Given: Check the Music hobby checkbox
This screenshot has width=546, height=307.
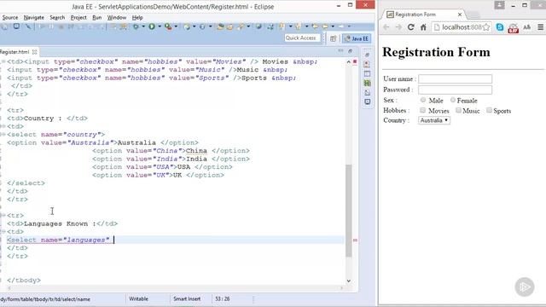Looking at the screenshot, I should pyautogui.click(x=459, y=110).
